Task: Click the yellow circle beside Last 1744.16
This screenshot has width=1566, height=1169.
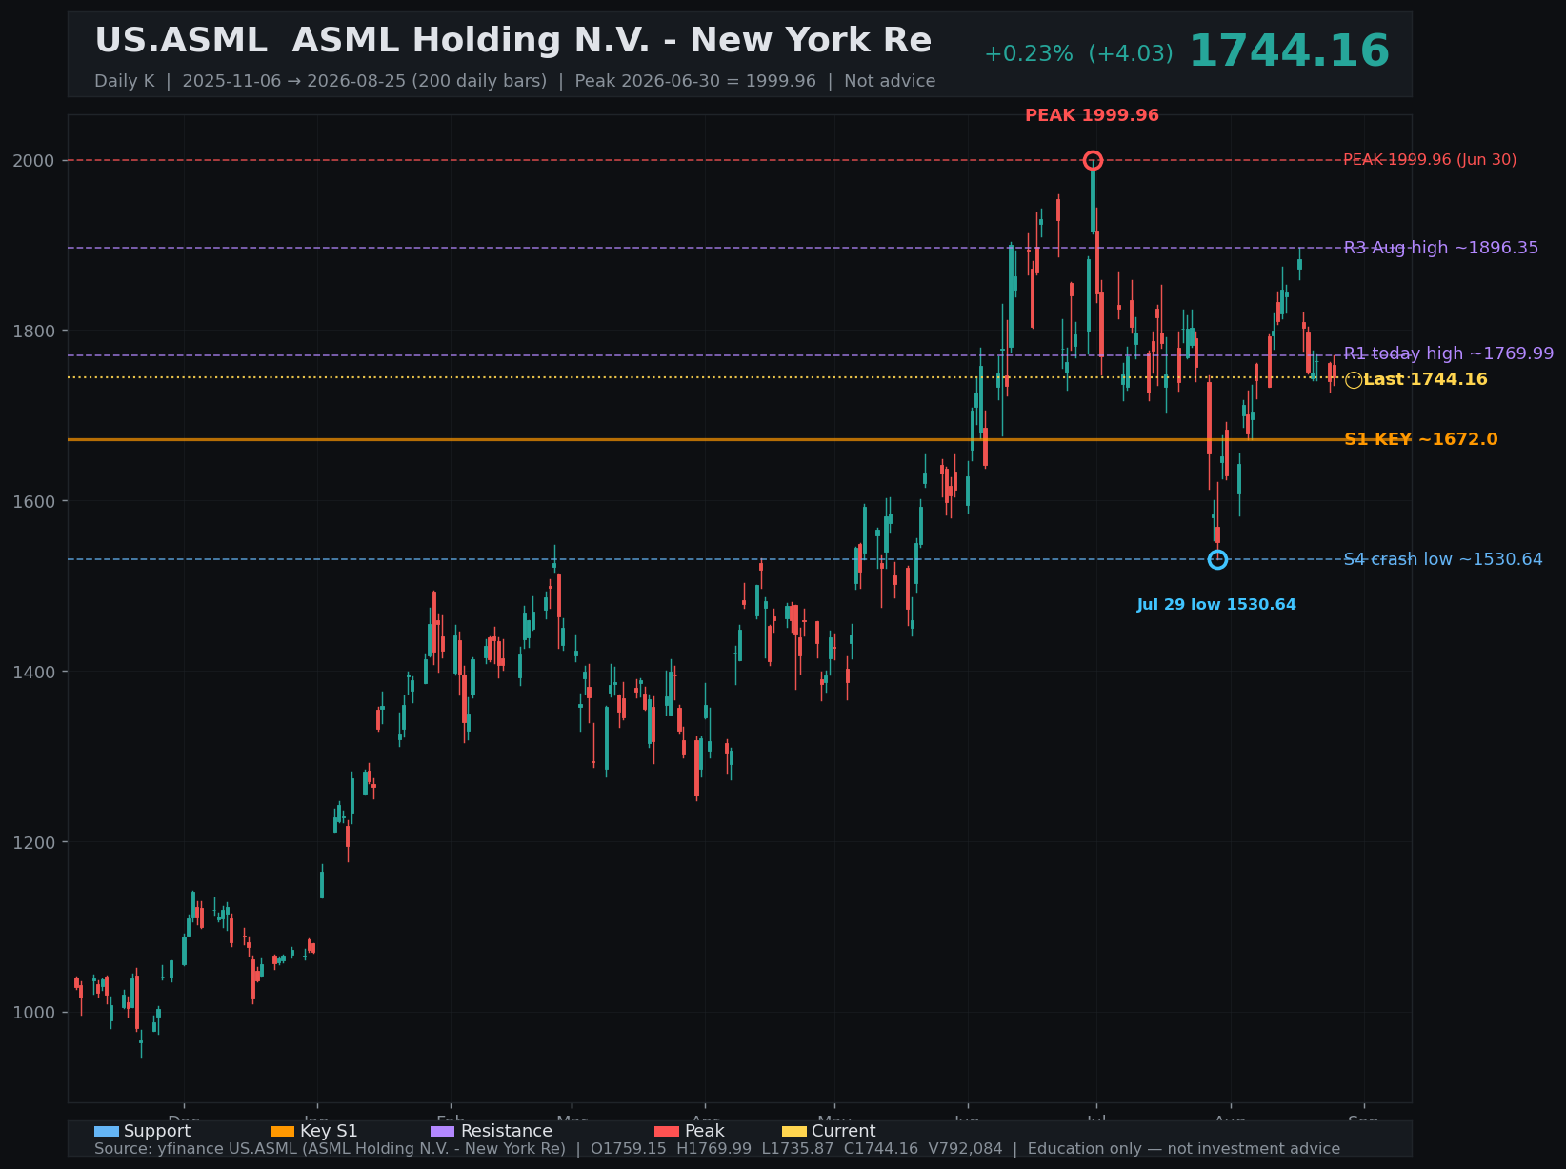Action: [1354, 380]
